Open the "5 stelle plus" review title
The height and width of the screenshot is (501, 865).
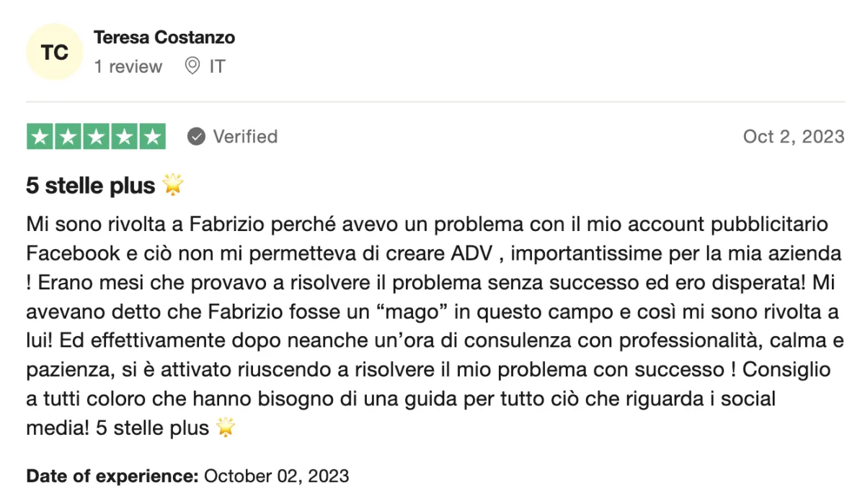point(91,186)
